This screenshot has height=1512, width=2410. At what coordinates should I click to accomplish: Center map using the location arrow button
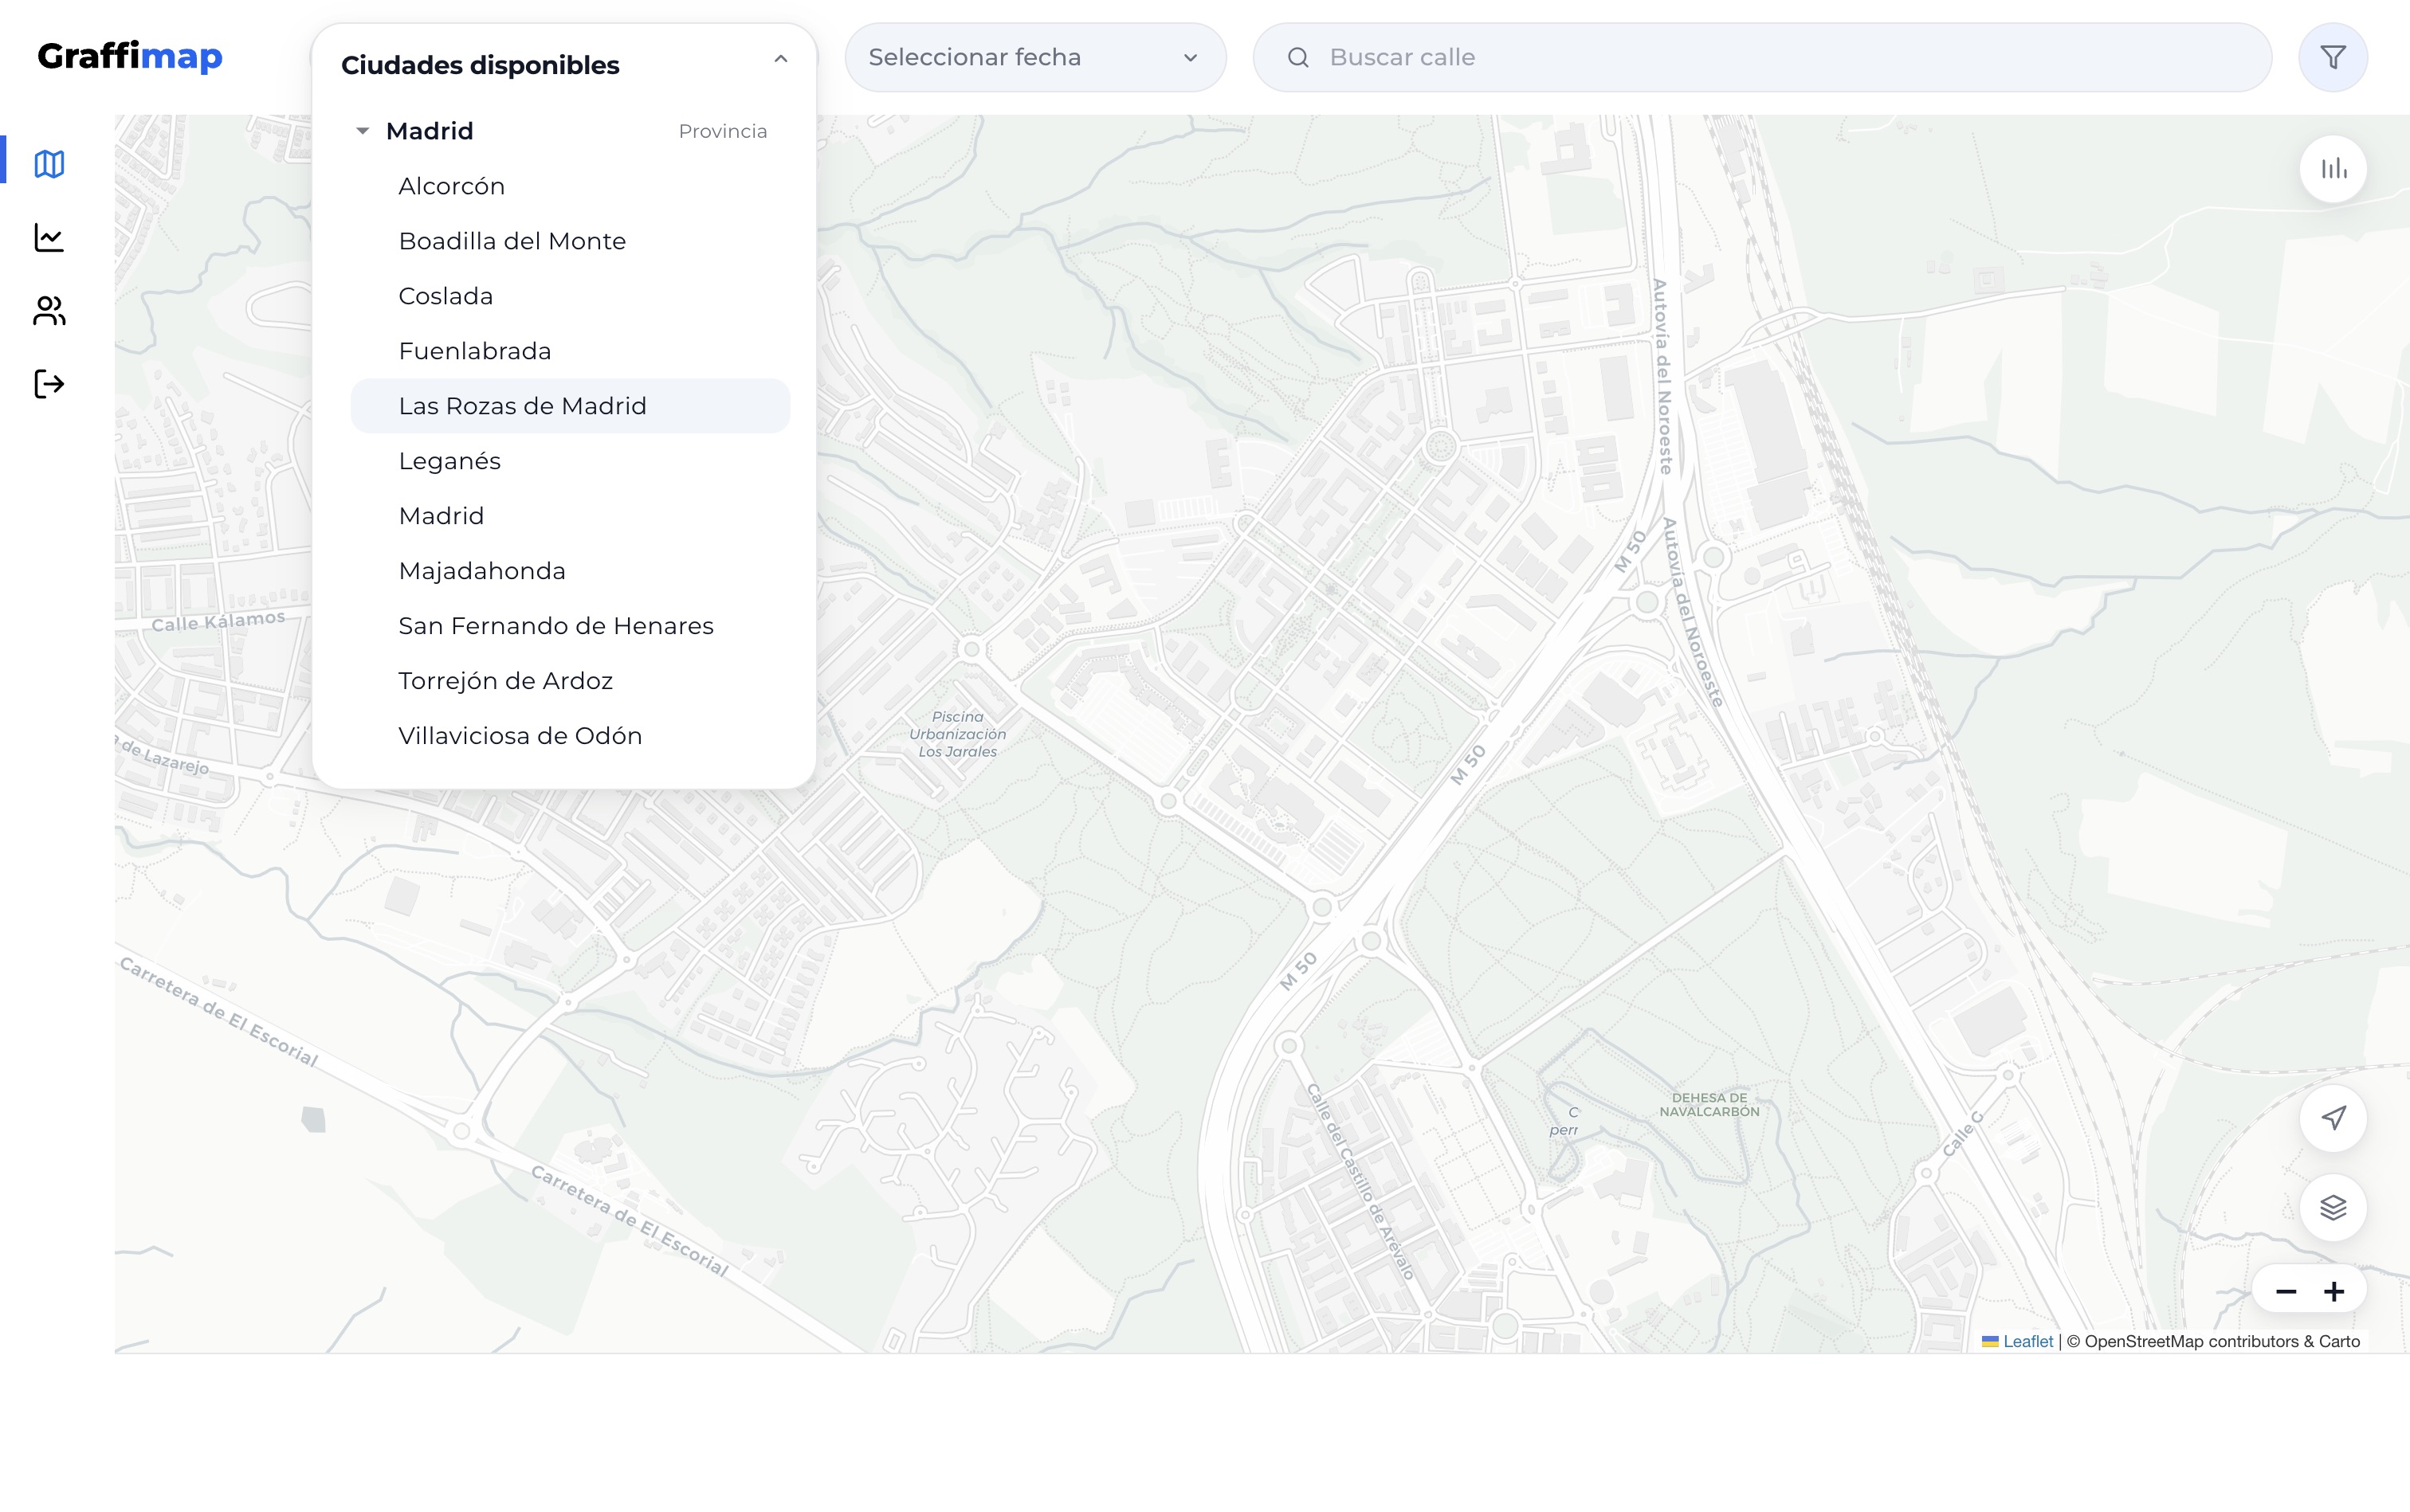click(x=2332, y=1118)
